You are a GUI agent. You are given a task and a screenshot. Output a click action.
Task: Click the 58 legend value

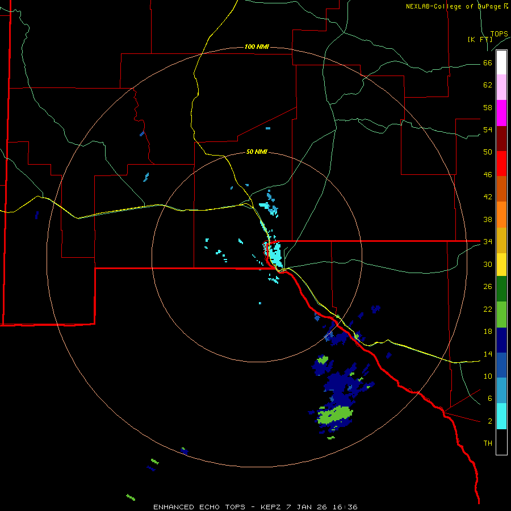(488, 107)
